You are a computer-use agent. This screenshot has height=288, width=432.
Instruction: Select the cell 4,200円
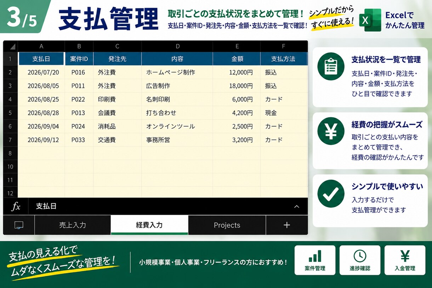237,113
